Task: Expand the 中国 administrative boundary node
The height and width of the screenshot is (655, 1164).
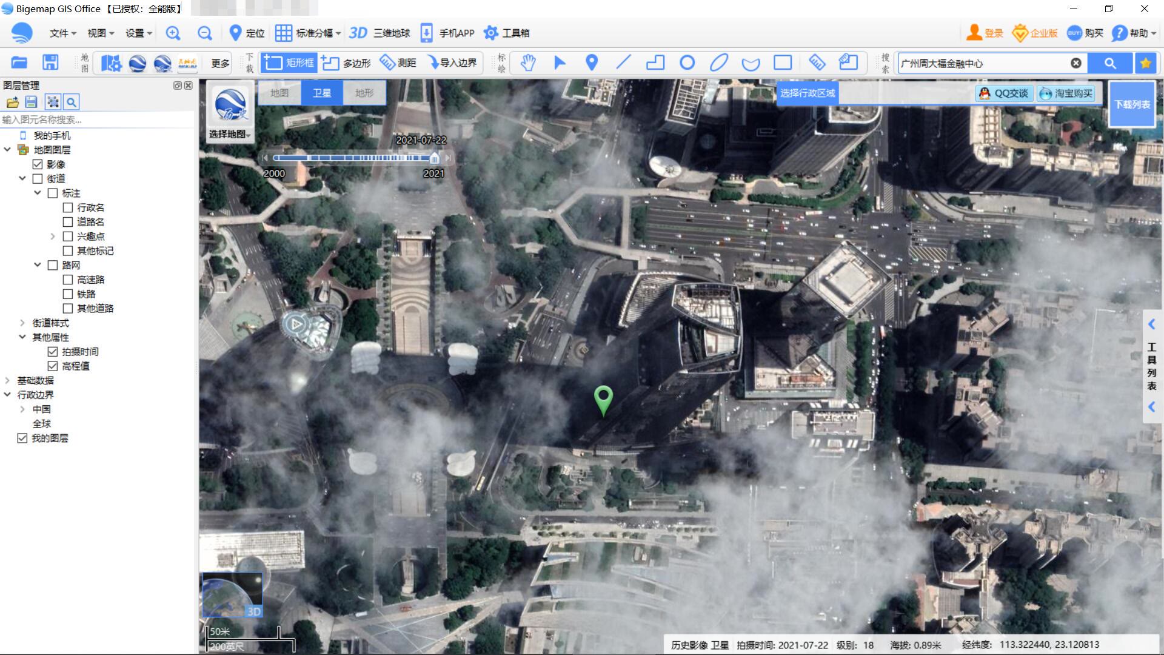Action: pos(22,409)
